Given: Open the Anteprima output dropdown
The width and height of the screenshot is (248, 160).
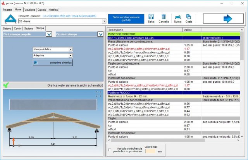Looking at the screenshot, I should click(x=70, y=55).
